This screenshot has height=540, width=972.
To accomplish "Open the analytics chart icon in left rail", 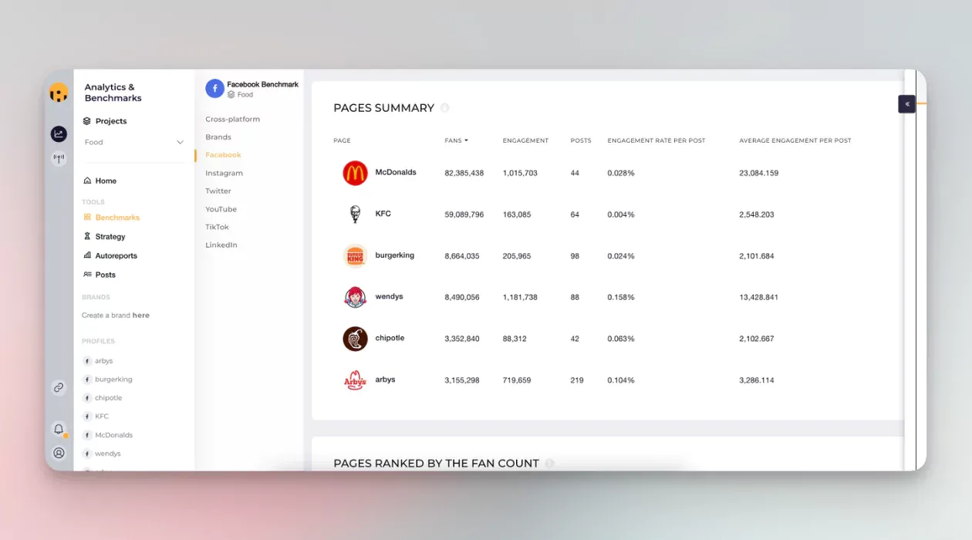I will tap(59, 134).
